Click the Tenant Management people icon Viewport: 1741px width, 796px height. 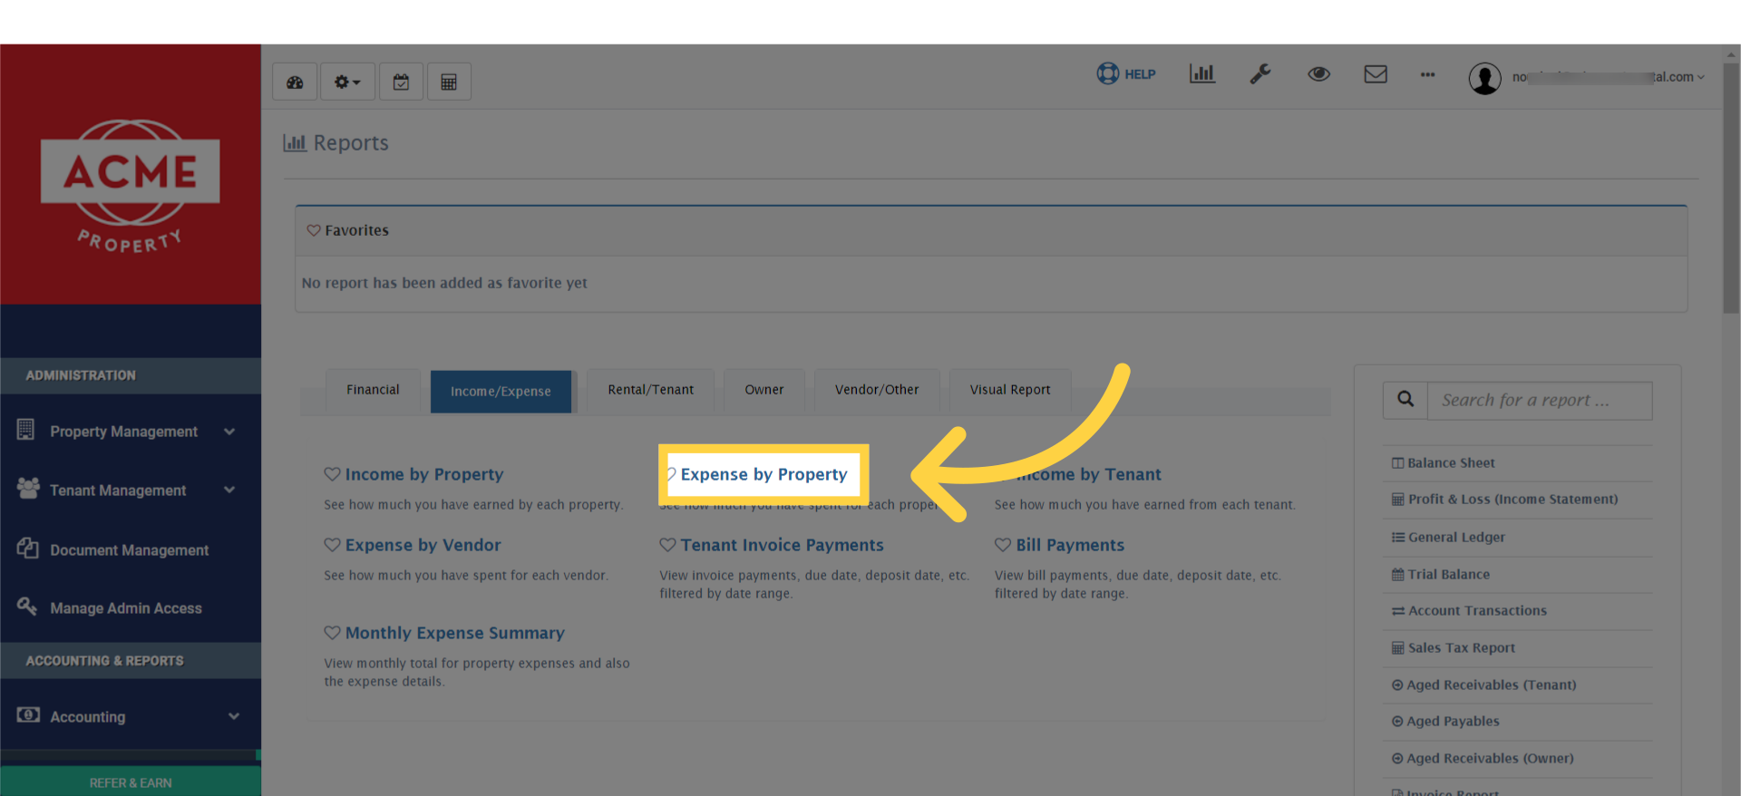28,488
